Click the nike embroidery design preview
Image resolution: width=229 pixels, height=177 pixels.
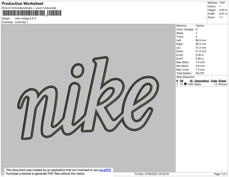(88, 98)
